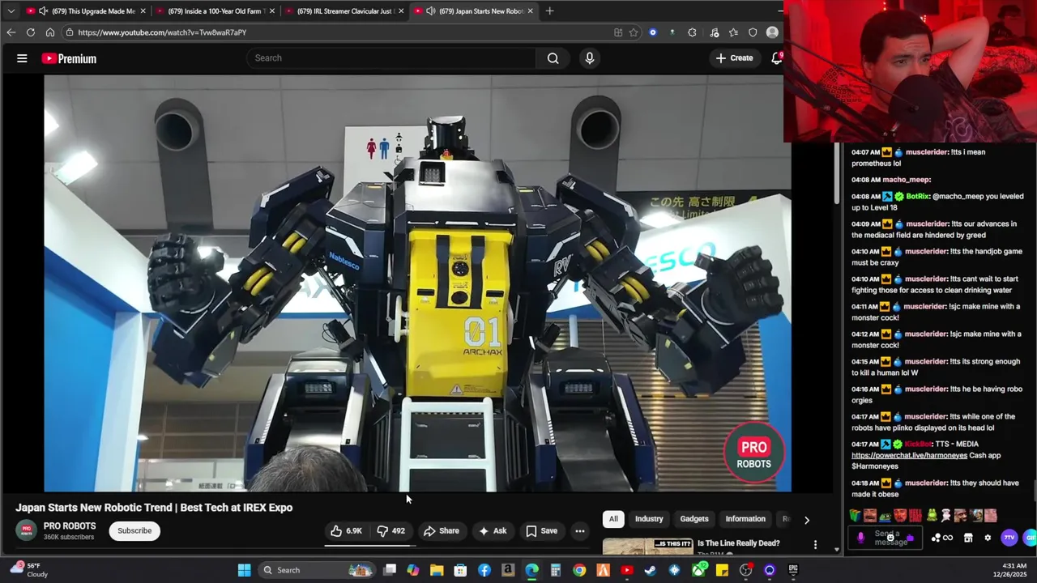Open powerchat.live/harmoneyes link in chat
The image size is (1037, 583).
coord(909,456)
